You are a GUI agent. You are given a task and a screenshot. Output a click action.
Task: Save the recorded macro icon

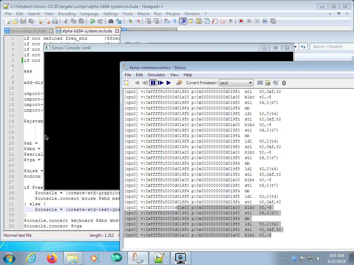[273, 21]
